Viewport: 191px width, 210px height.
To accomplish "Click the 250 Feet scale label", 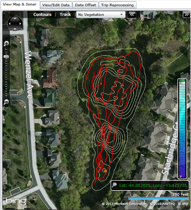I will (x=180, y=194).
